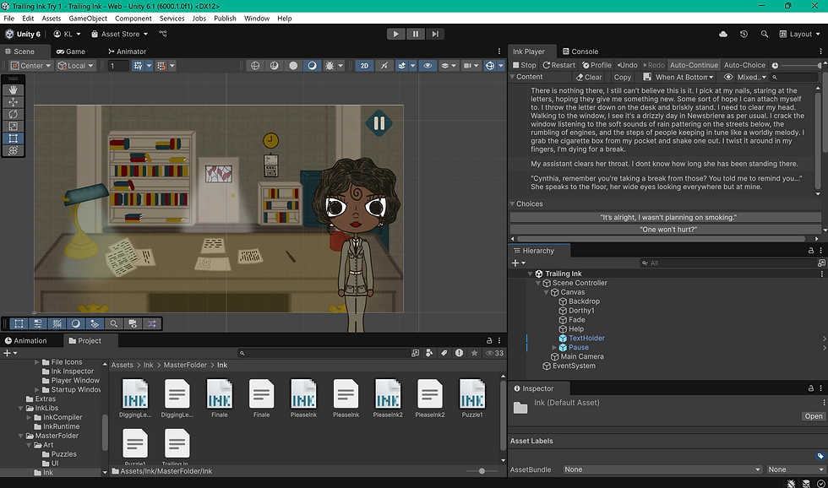Click the version control branch icon
This screenshot has width=828, height=488.
coord(162,34)
